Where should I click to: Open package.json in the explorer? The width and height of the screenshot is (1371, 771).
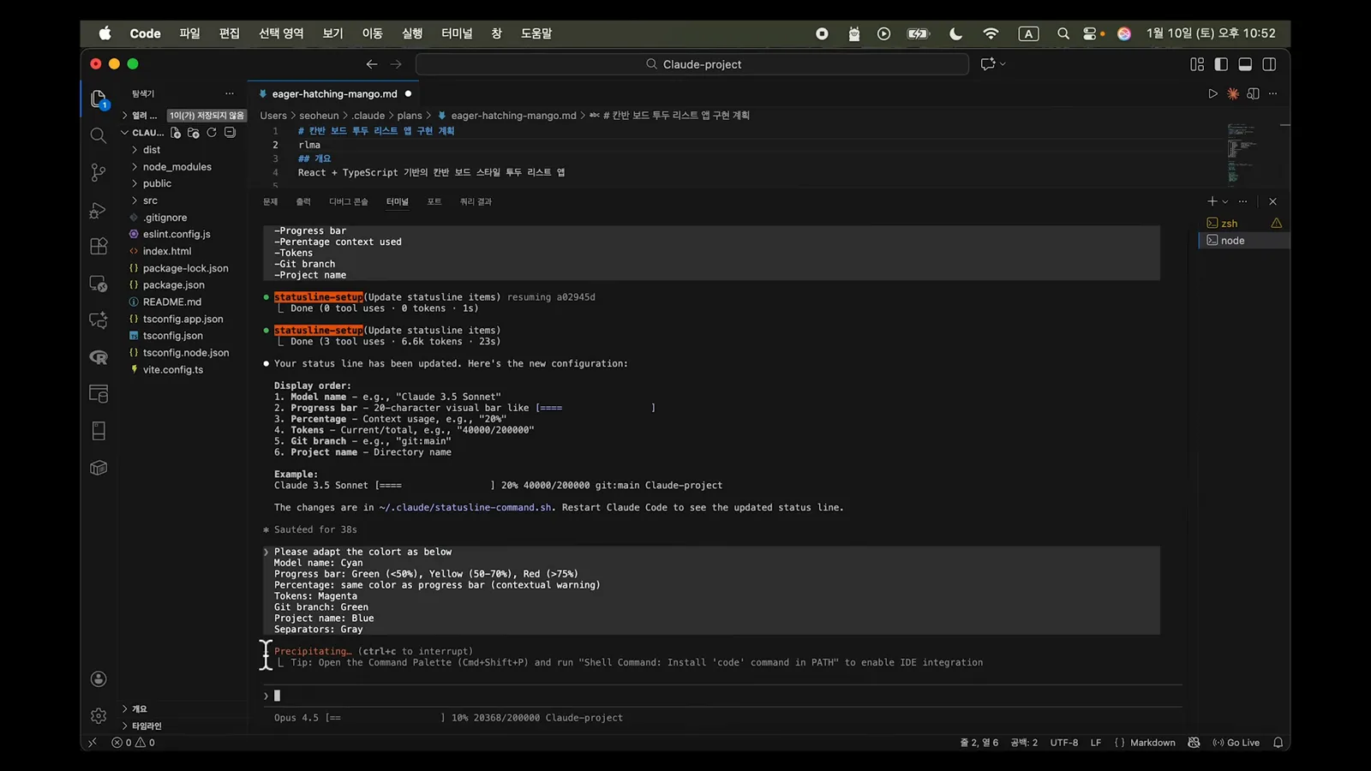pyautogui.click(x=173, y=285)
